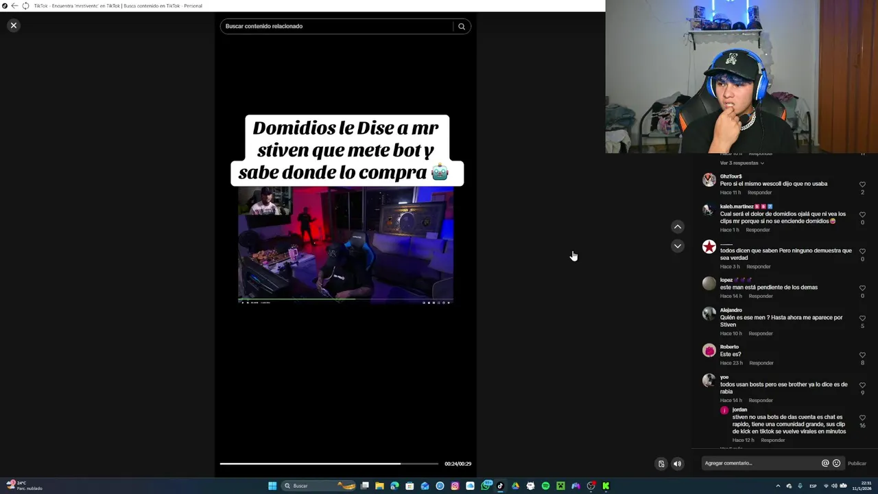Like GhzTour$'s comment with heart icon
The image size is (878, 494).
tap(862, 185)
